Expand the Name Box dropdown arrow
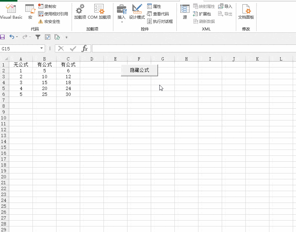Screen dimensions: 296x232 pyautogui.click(x=41, y=48)
